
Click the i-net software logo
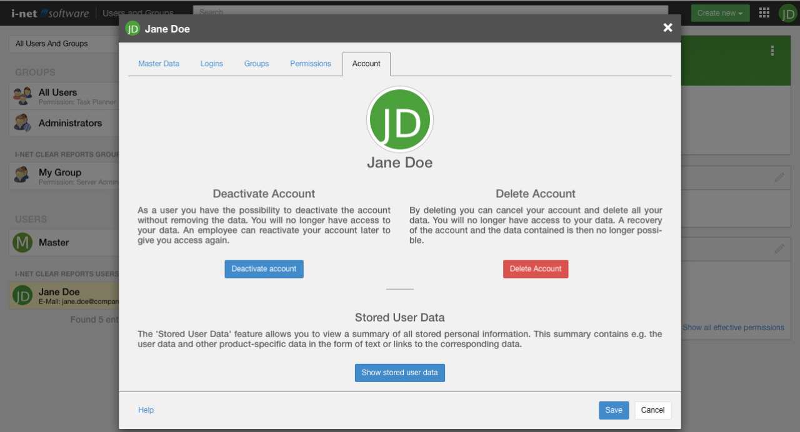(x=50, y=12)
